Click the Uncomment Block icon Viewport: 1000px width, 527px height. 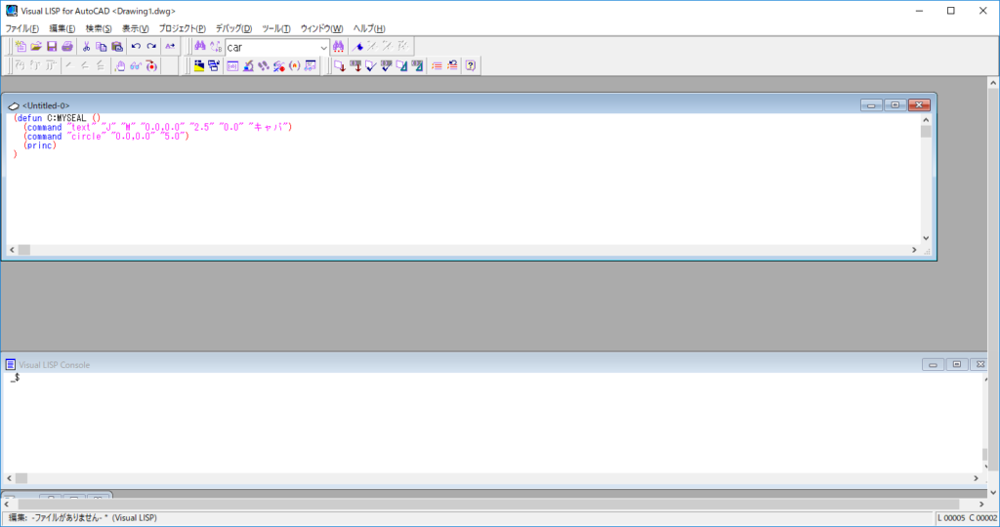click(452, 65)
